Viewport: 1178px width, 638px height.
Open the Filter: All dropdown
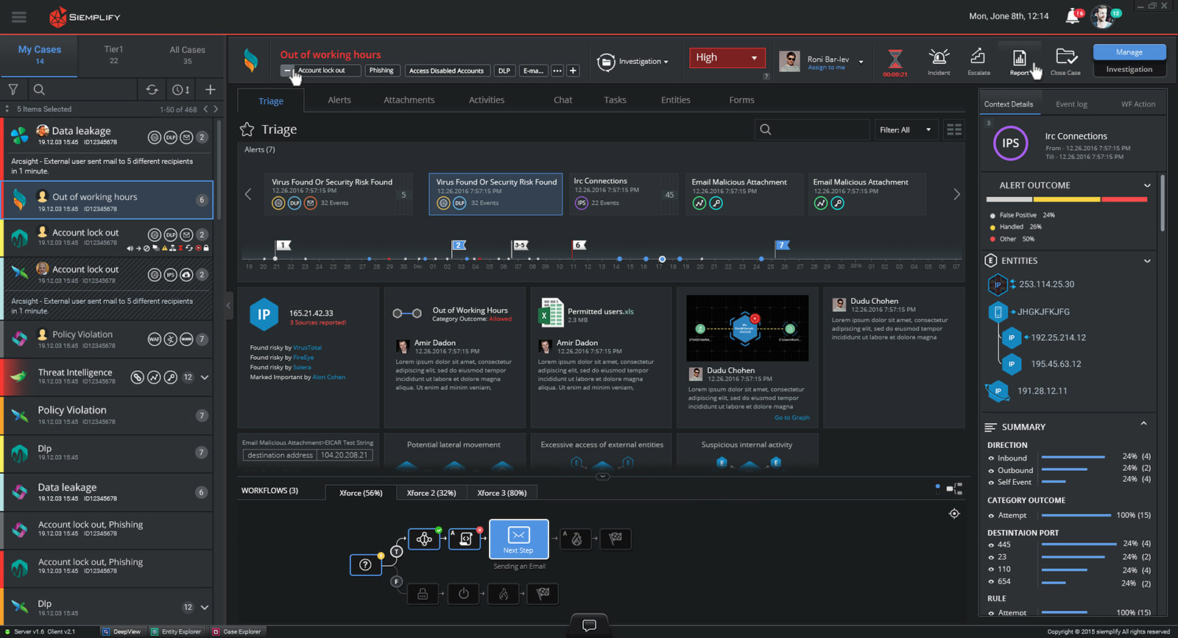tap(906, 130)
